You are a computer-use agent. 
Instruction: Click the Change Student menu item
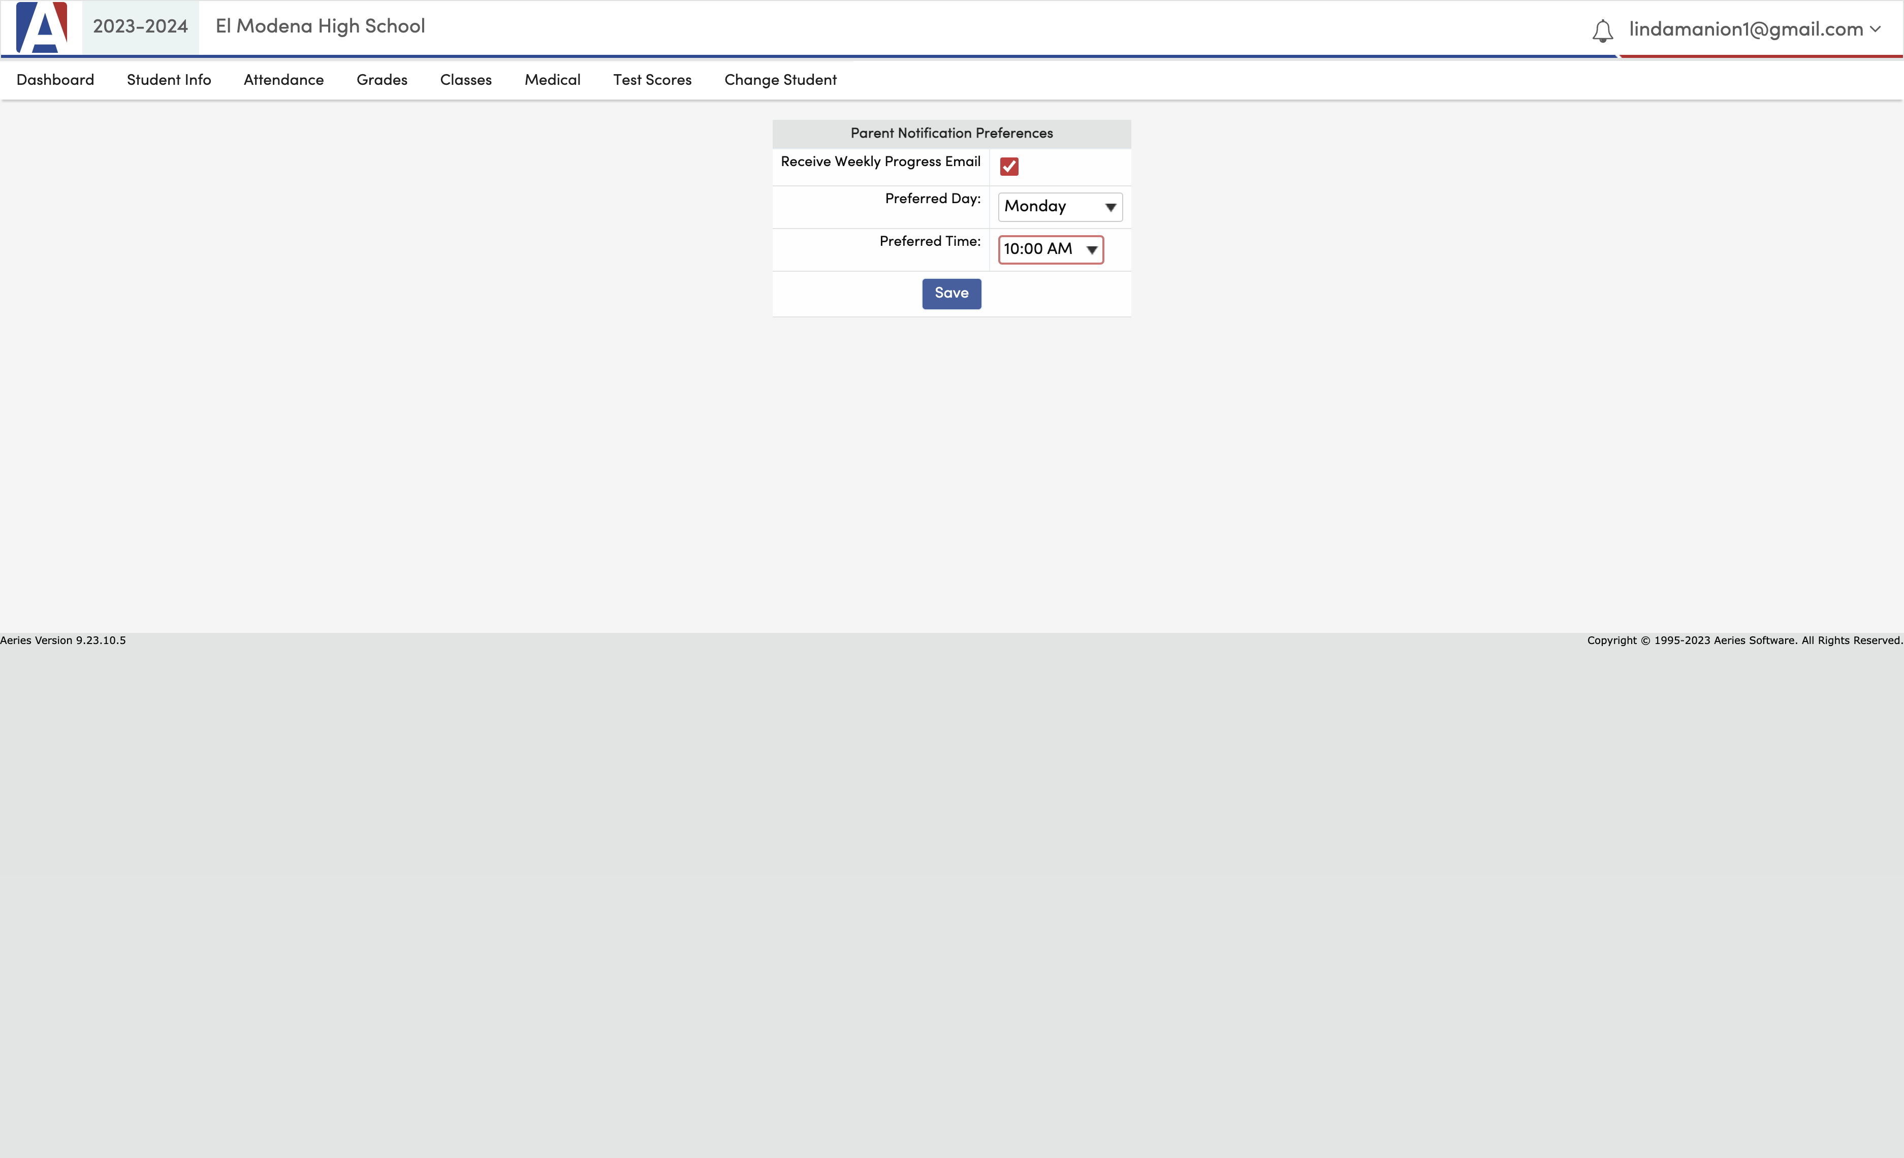(780, 80)
